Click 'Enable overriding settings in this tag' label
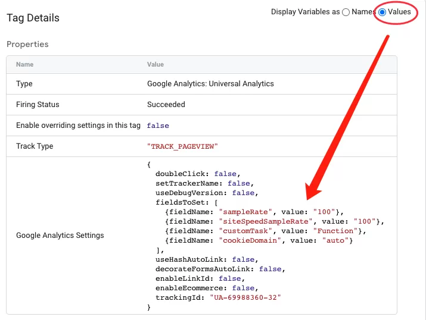This screenshot has height=320, width=426. (x=78, y=126)
